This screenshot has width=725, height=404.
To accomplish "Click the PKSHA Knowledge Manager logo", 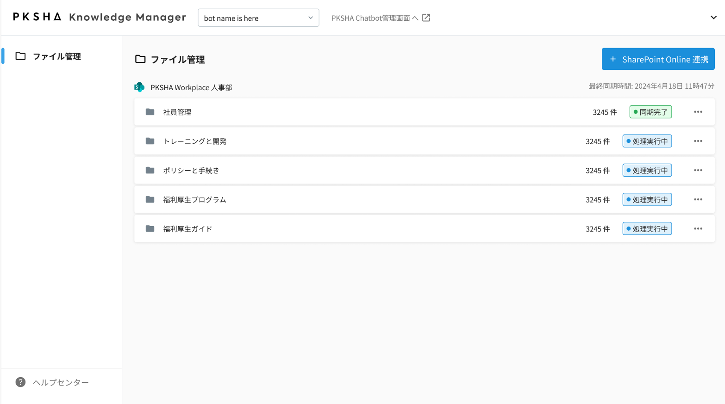I will [100, 17].
